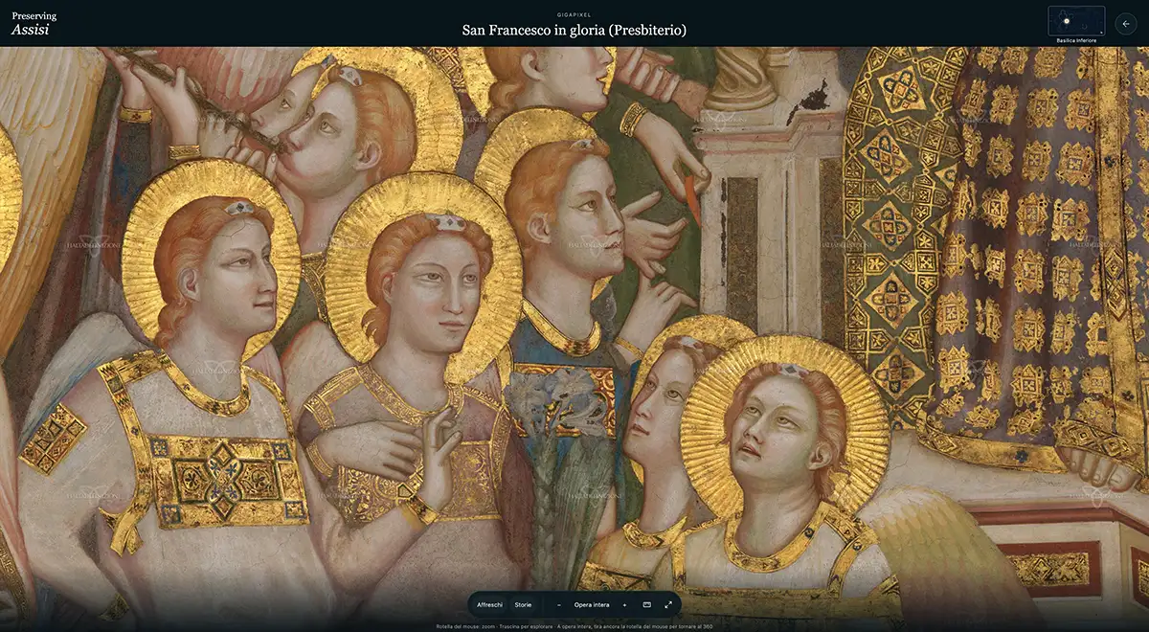Click the Preserving Assisi logo
1149x632 pixels.
(34, 23)
